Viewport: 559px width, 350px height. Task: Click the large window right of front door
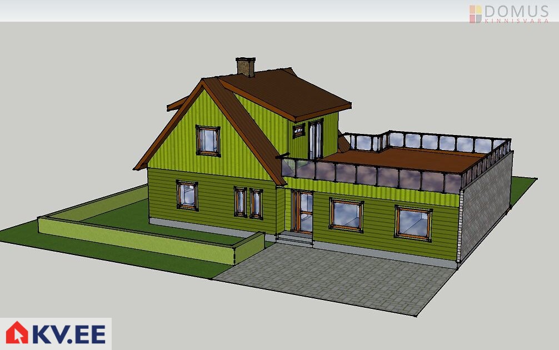click(x=346, y=214)
